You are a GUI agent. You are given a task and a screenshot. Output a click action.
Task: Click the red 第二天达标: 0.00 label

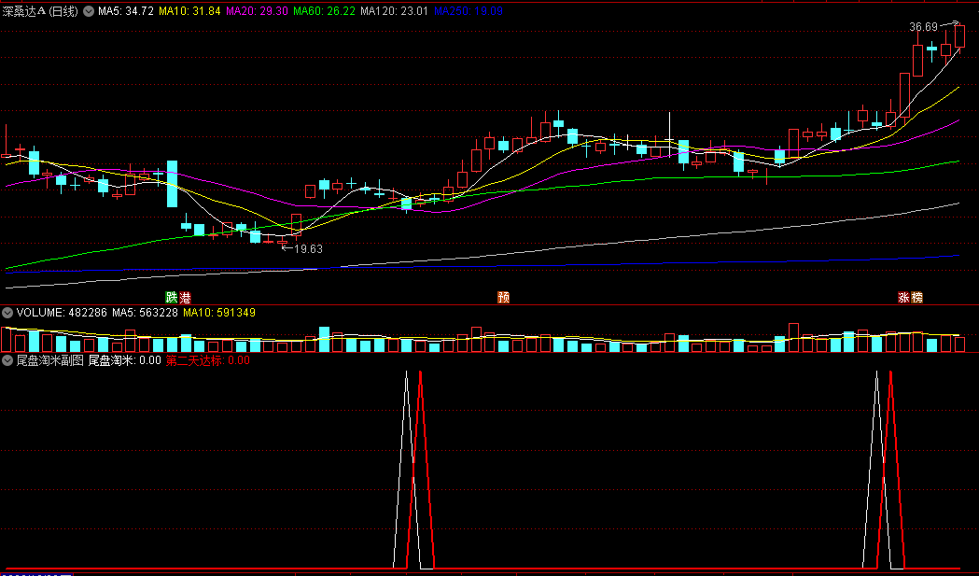(208, 360)
